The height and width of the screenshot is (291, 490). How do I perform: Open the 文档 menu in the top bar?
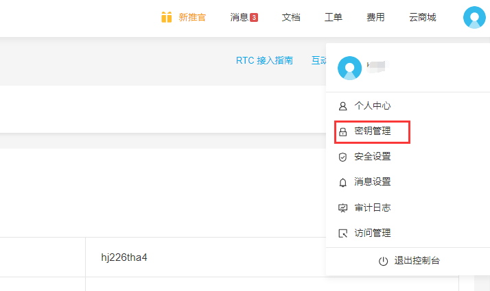[x=291, y=17]
